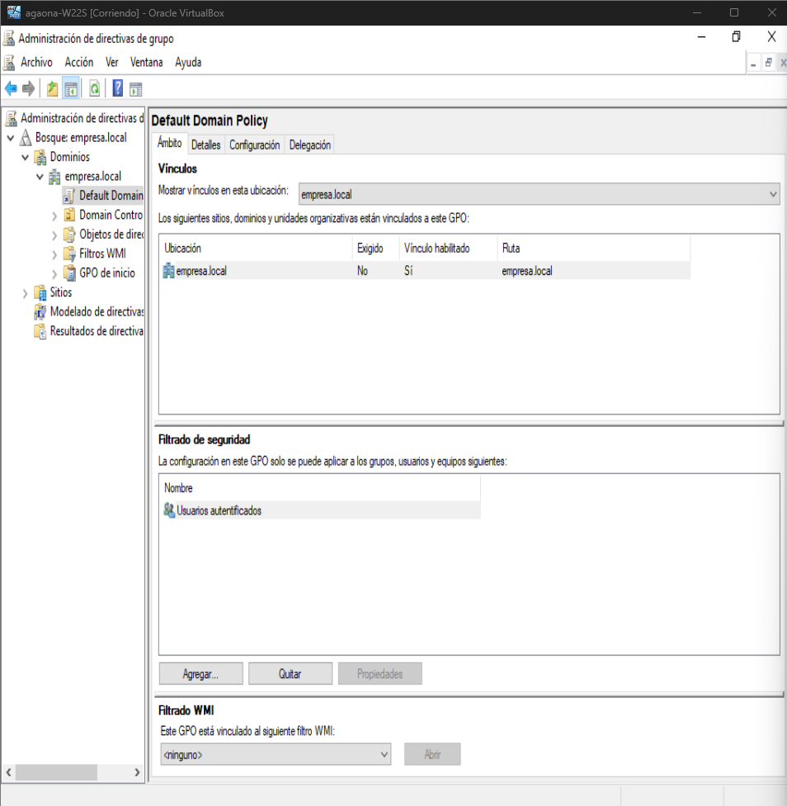The width and height of the screenshot is (787, 806).
Task: Select Modelado de directivas node icon
Action: 40,312
